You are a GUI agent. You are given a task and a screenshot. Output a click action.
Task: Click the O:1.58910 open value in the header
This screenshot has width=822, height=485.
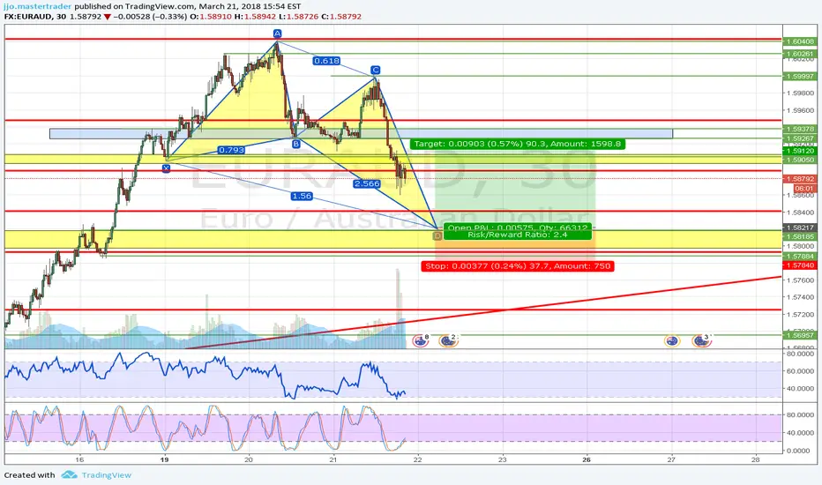click(211, 16)
